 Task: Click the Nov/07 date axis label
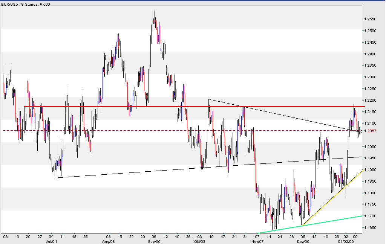pos(257,241)
